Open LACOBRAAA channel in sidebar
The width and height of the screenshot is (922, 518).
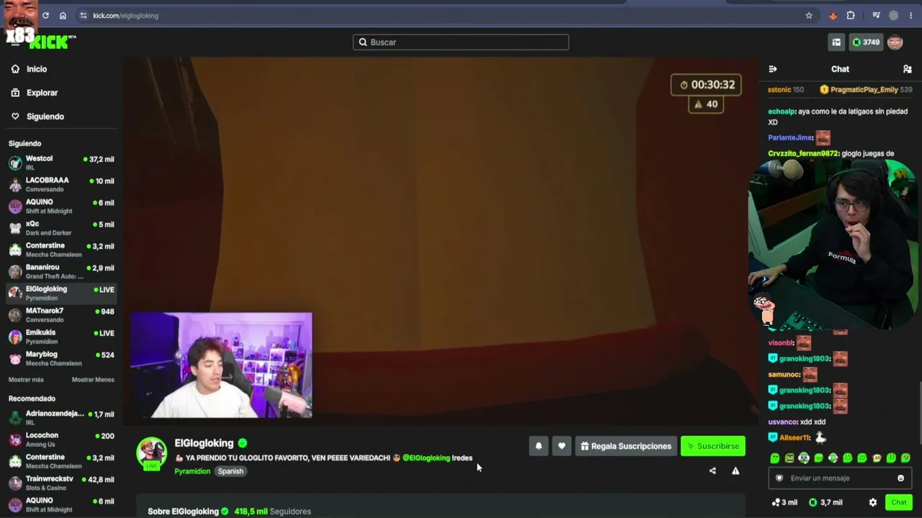(61, 184)
